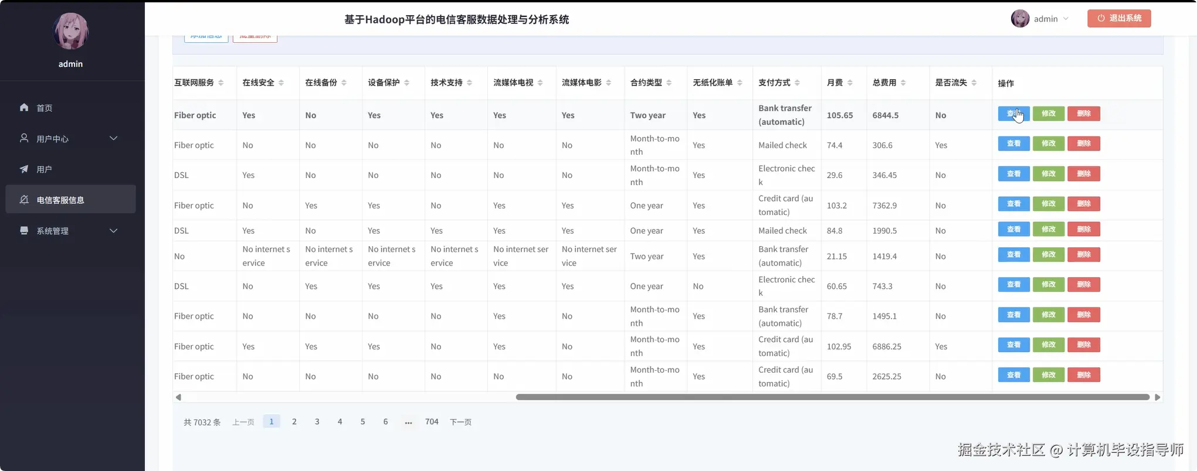Sort by 技术支持 column arrows
Image resolution: width=1197 pixels, height=471 pixels.
470,83
